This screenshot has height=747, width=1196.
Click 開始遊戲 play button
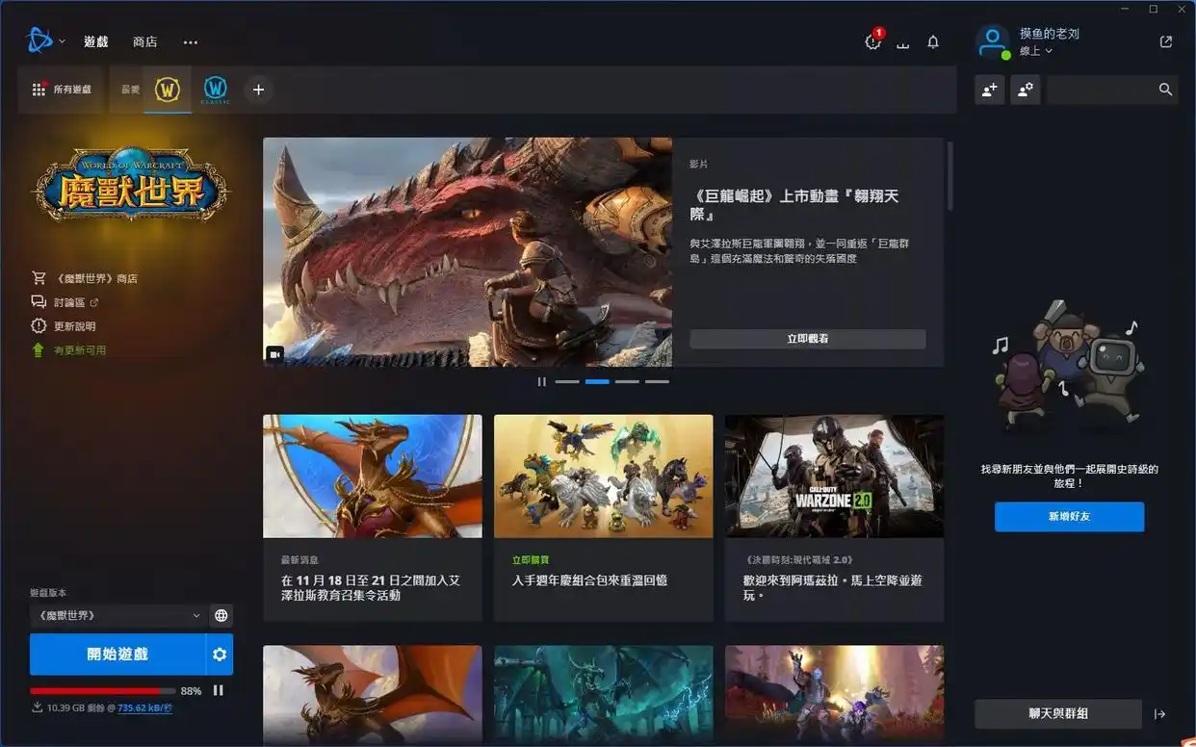click(x=117, y=655)
